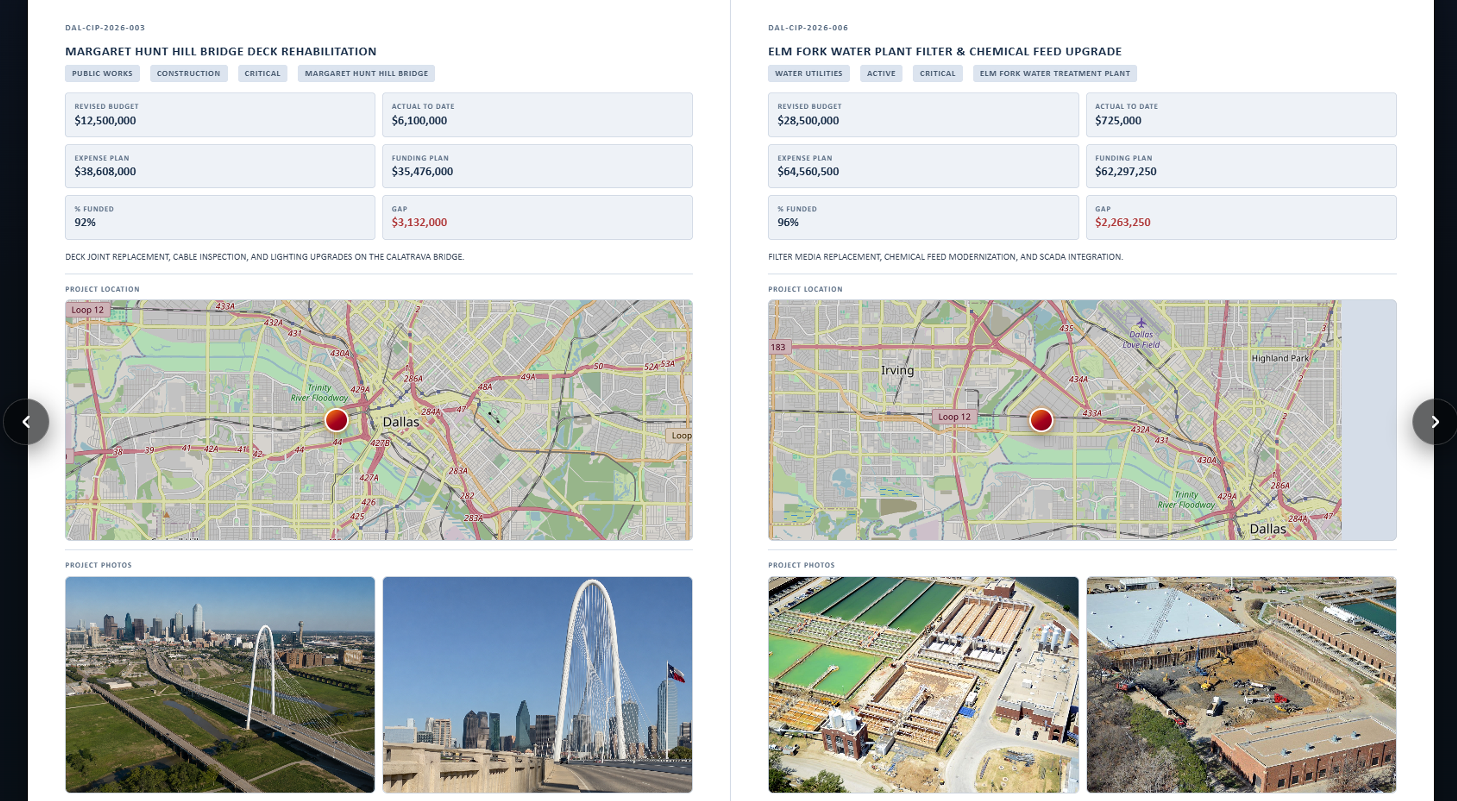
Task: Click the $35,476,000 funding plan value
Action: pyautogui.click(x=422, y=171)
